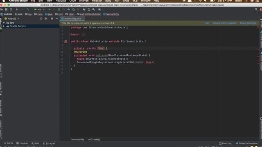Click the java breadcrumb folder
This screenshot has width=262, height=147.
pos(49,14)
